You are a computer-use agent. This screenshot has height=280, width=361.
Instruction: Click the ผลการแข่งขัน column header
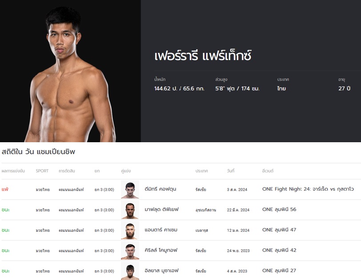13,171
